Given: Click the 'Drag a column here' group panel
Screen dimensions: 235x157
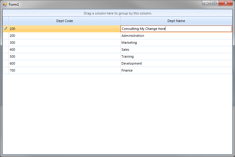Looking at the screenshot, I should 117,13.
